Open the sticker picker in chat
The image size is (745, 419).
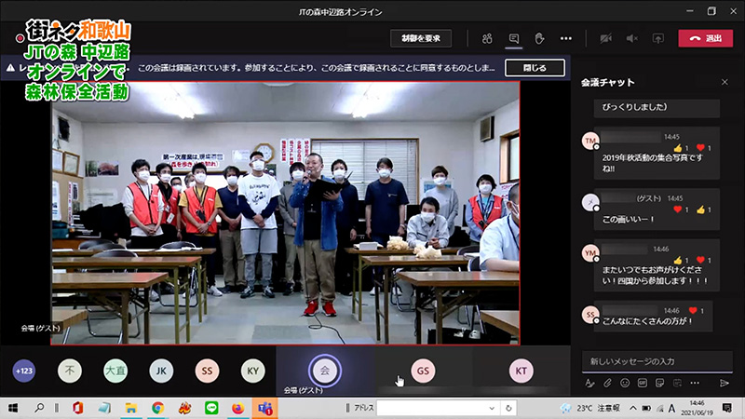[658, 383]
